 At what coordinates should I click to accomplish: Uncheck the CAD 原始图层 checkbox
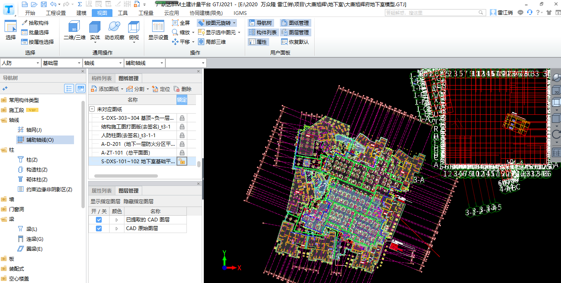point(99,228)
